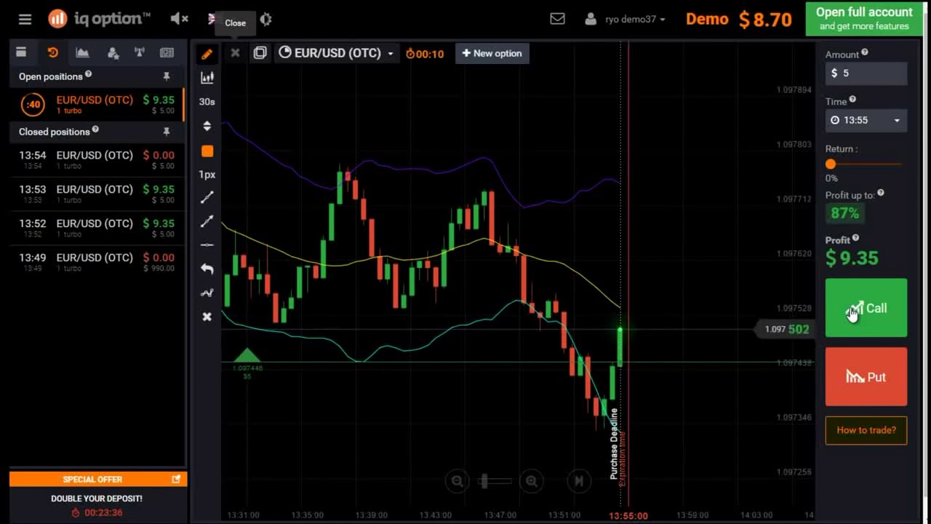Screen dimensions: 931x524
Task: Click the 00:10 countdown timer
Action: tap(425, 53)
